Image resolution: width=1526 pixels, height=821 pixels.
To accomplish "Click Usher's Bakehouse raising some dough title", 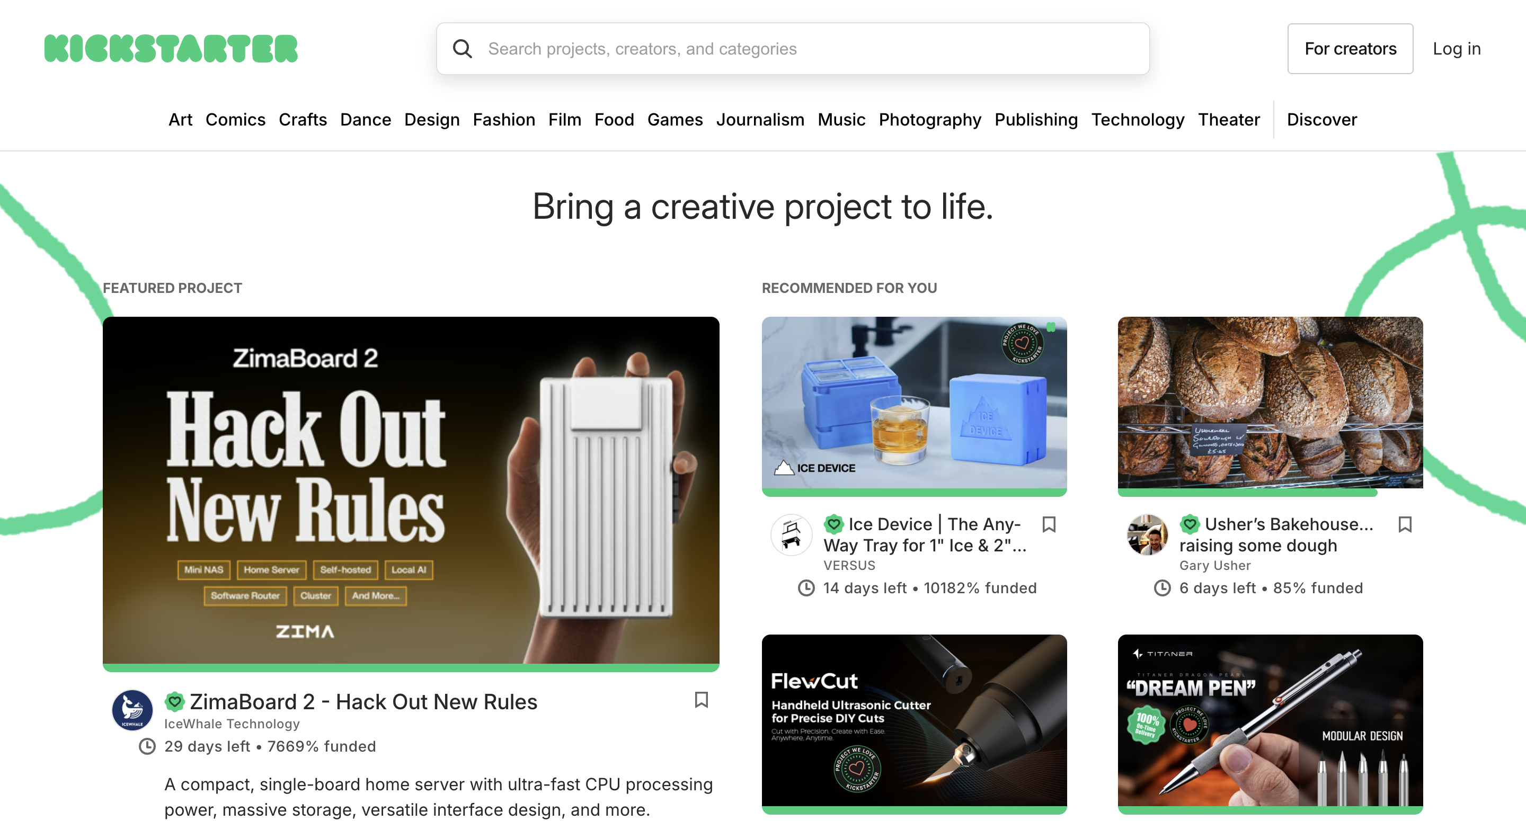I will tap(1276, 535).
